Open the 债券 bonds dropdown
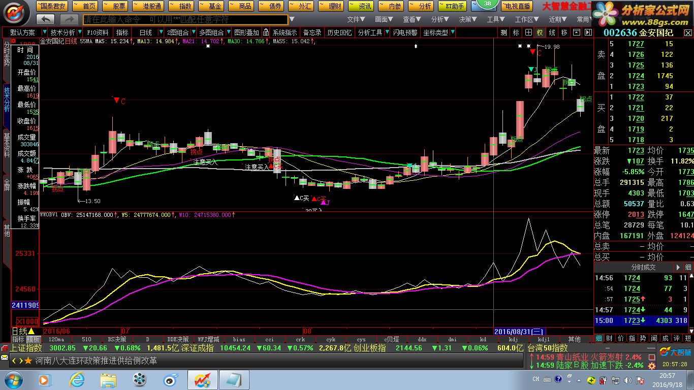Viewport: 694px width, 390px height. 271,6
